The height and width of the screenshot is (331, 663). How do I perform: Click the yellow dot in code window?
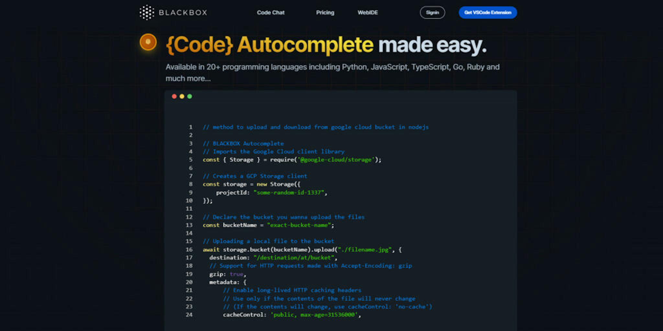click(x=182, y=96)
